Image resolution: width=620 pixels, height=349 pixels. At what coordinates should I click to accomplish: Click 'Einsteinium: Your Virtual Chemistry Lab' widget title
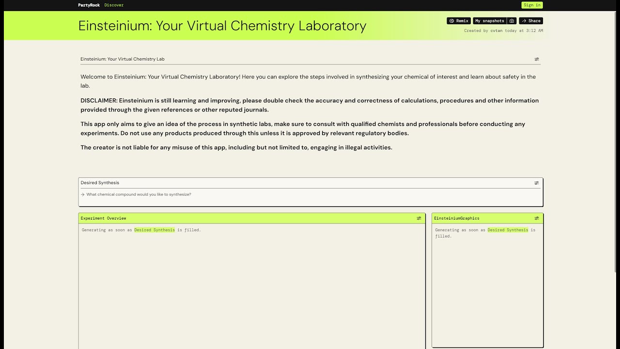tap(123, 59)
